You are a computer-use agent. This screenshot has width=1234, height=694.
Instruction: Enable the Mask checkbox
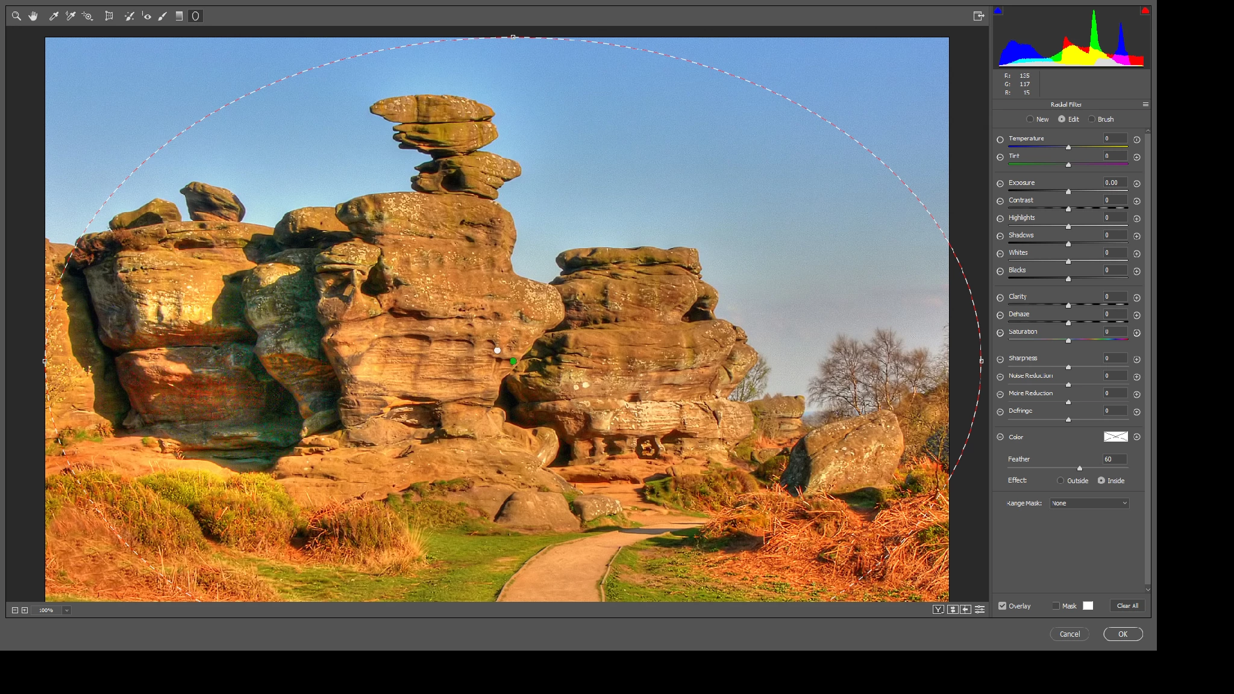tap(1056, 606)
